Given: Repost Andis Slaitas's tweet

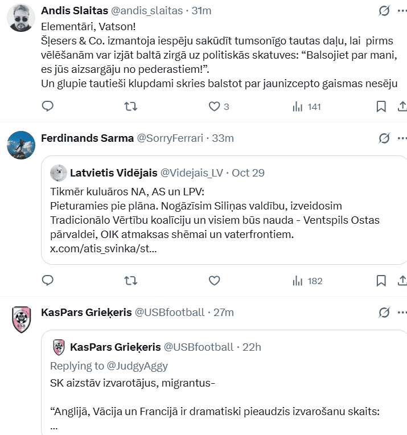Looking at the screenshot, I should tap(130, 106).
